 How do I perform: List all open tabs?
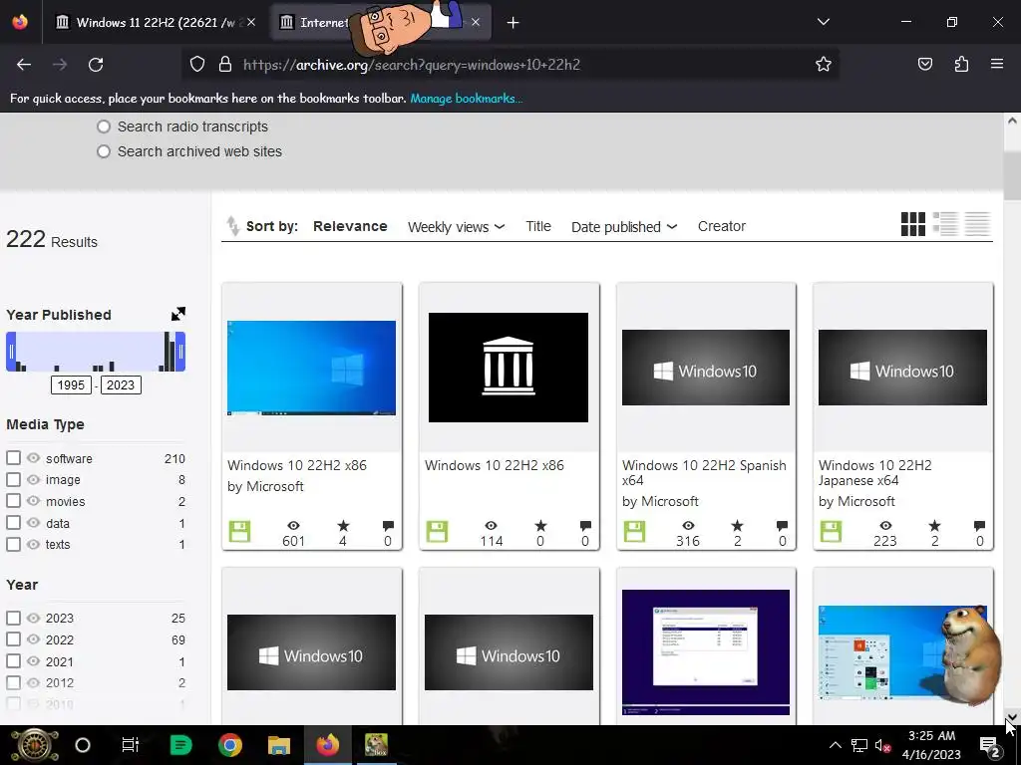pos(823,22)
